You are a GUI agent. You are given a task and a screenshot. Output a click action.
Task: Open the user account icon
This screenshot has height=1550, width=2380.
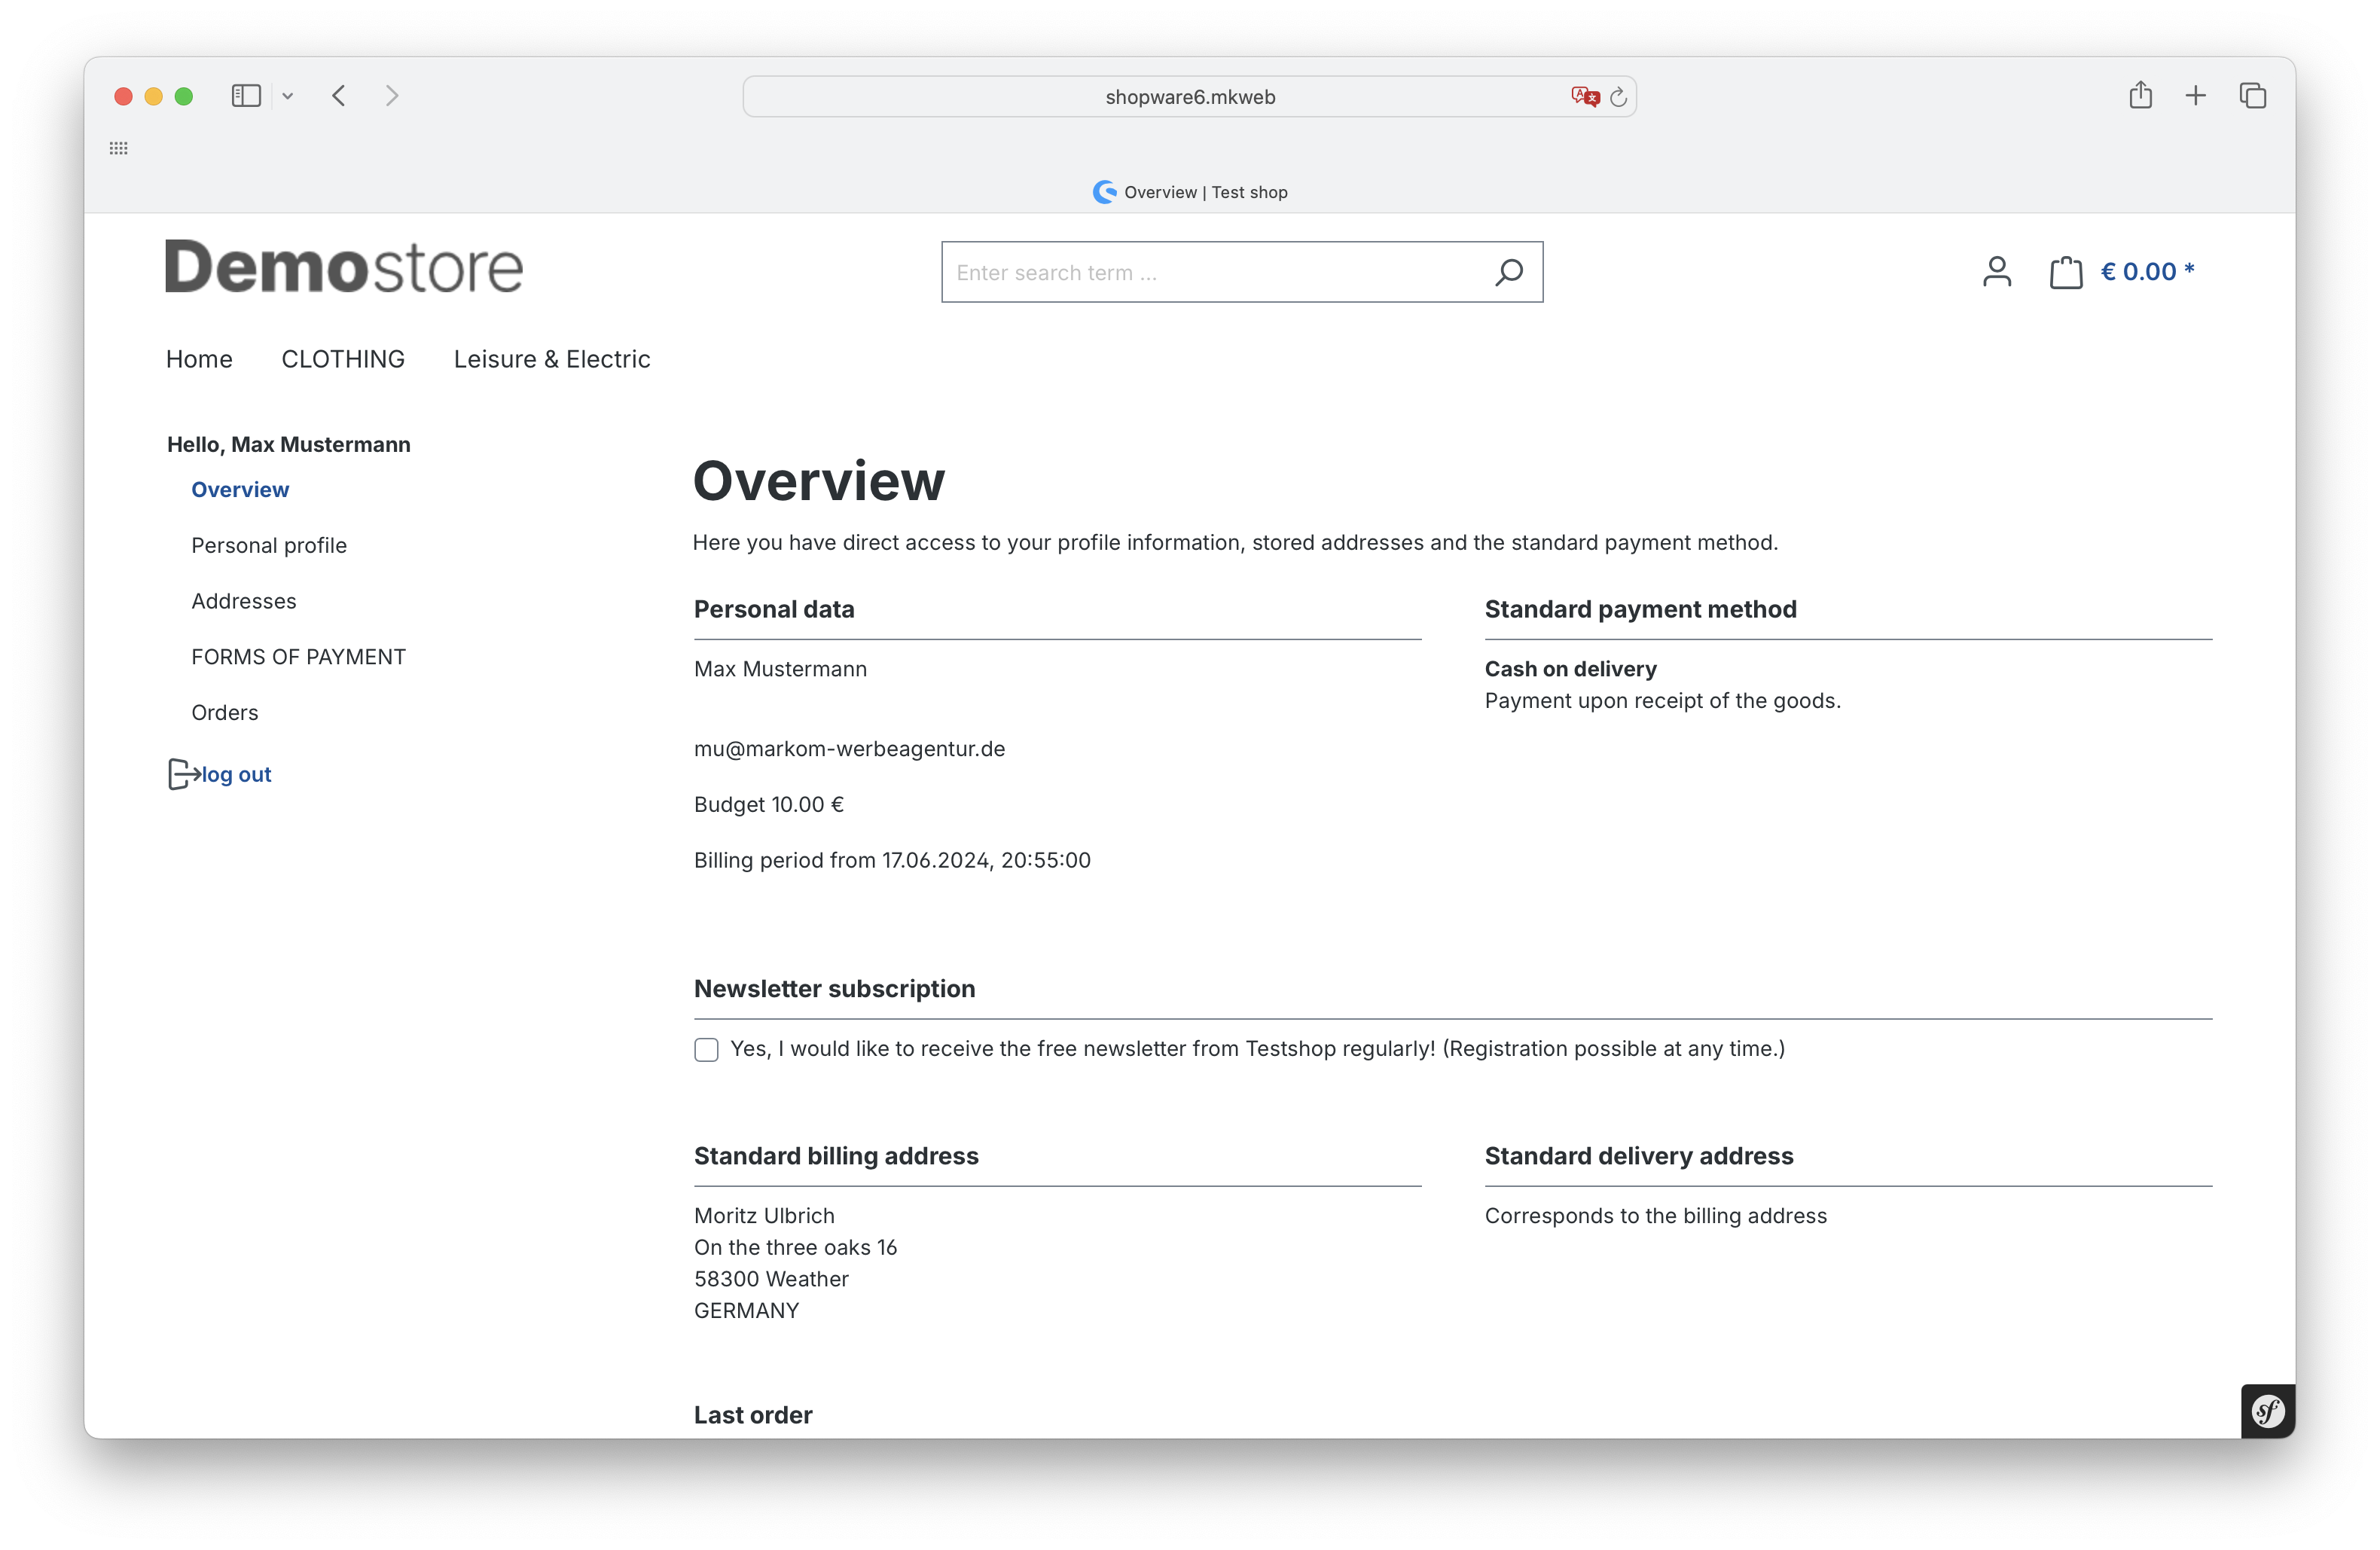coord(1996,272)
